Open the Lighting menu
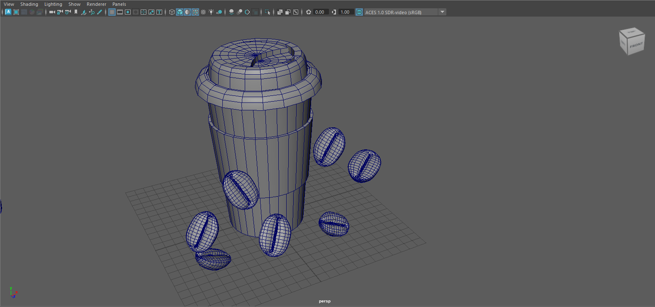655x307 pixels. click(53, 4)
